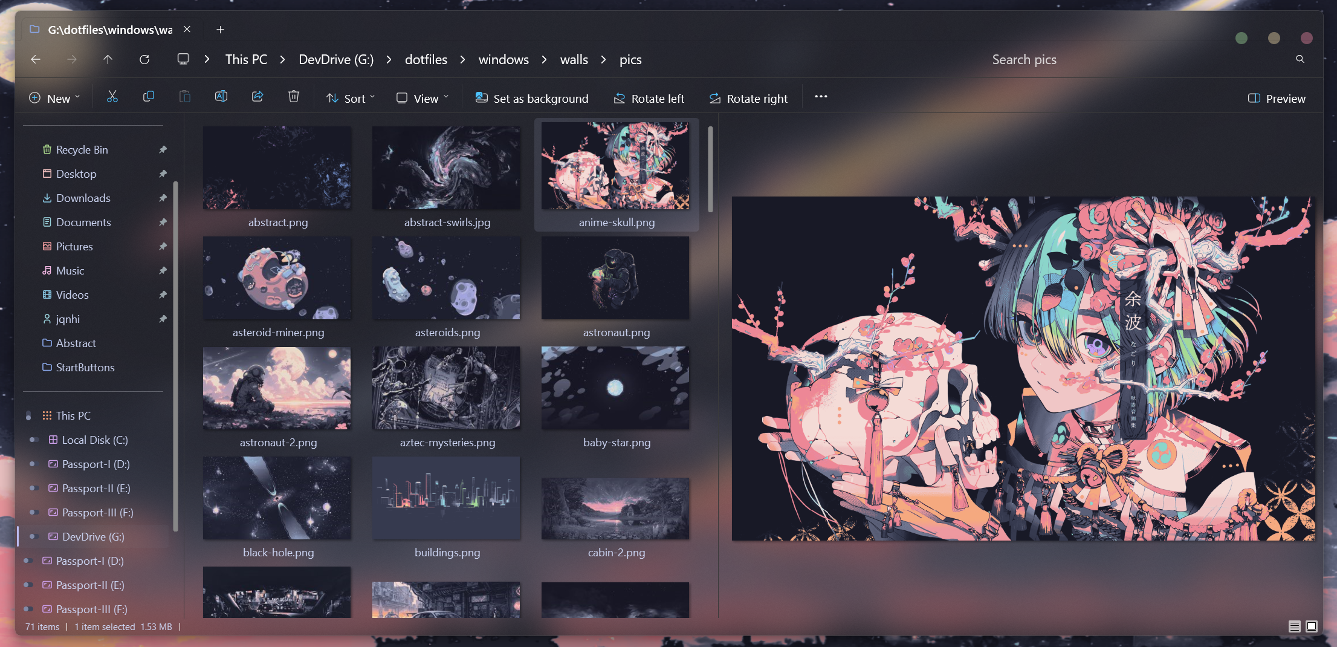Expand the first Passport-III (F:) under This PC
The width and height of the screenshot is (1337, 647).
34,512
